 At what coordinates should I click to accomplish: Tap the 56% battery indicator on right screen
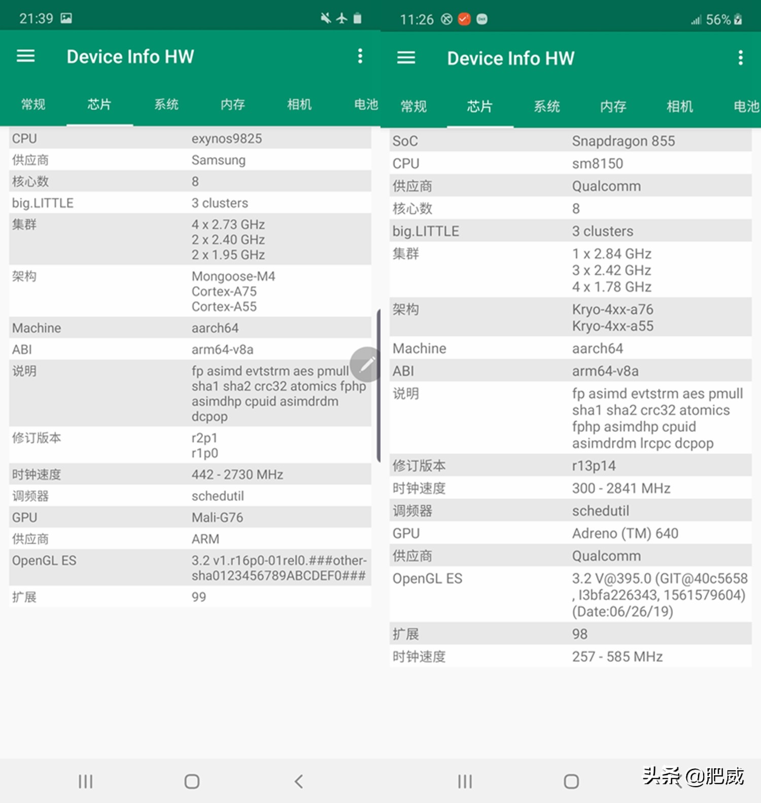click(x=724, y=20)
